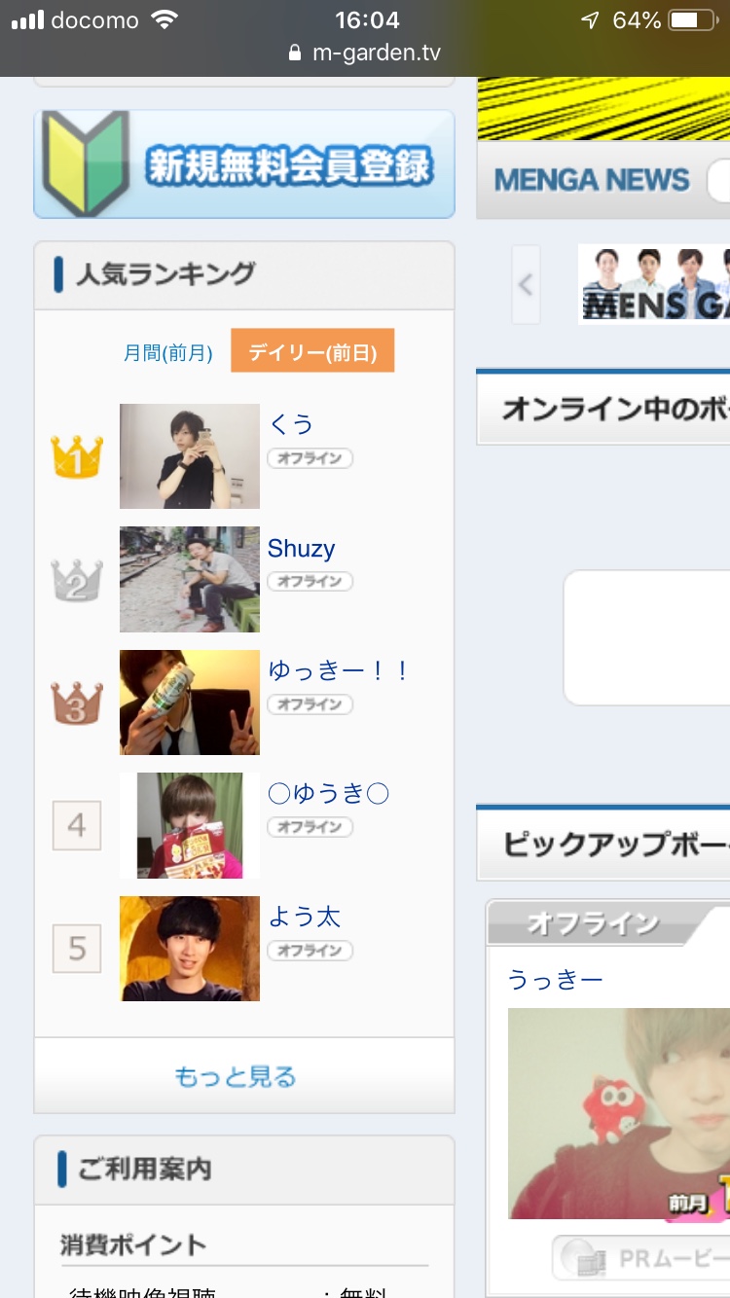Screen dimensions: 730x1298
Task: Open もっと見る to view more rankings
Action: coord(236,1077)
